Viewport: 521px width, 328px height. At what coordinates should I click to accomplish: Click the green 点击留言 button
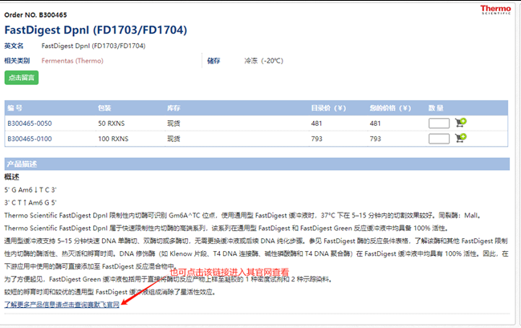(x=22, y=78)
